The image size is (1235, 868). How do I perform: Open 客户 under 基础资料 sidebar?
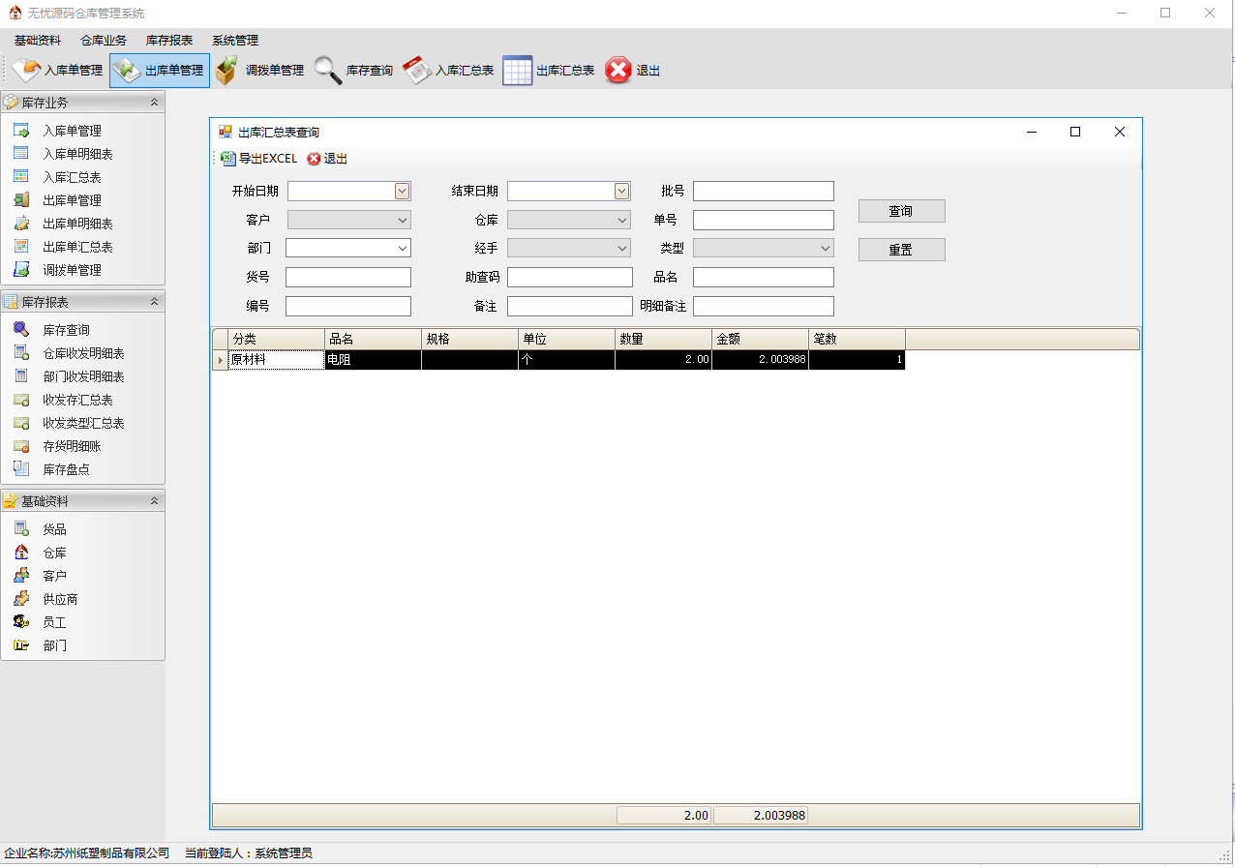pyautogui.click(x=54, y=576)
